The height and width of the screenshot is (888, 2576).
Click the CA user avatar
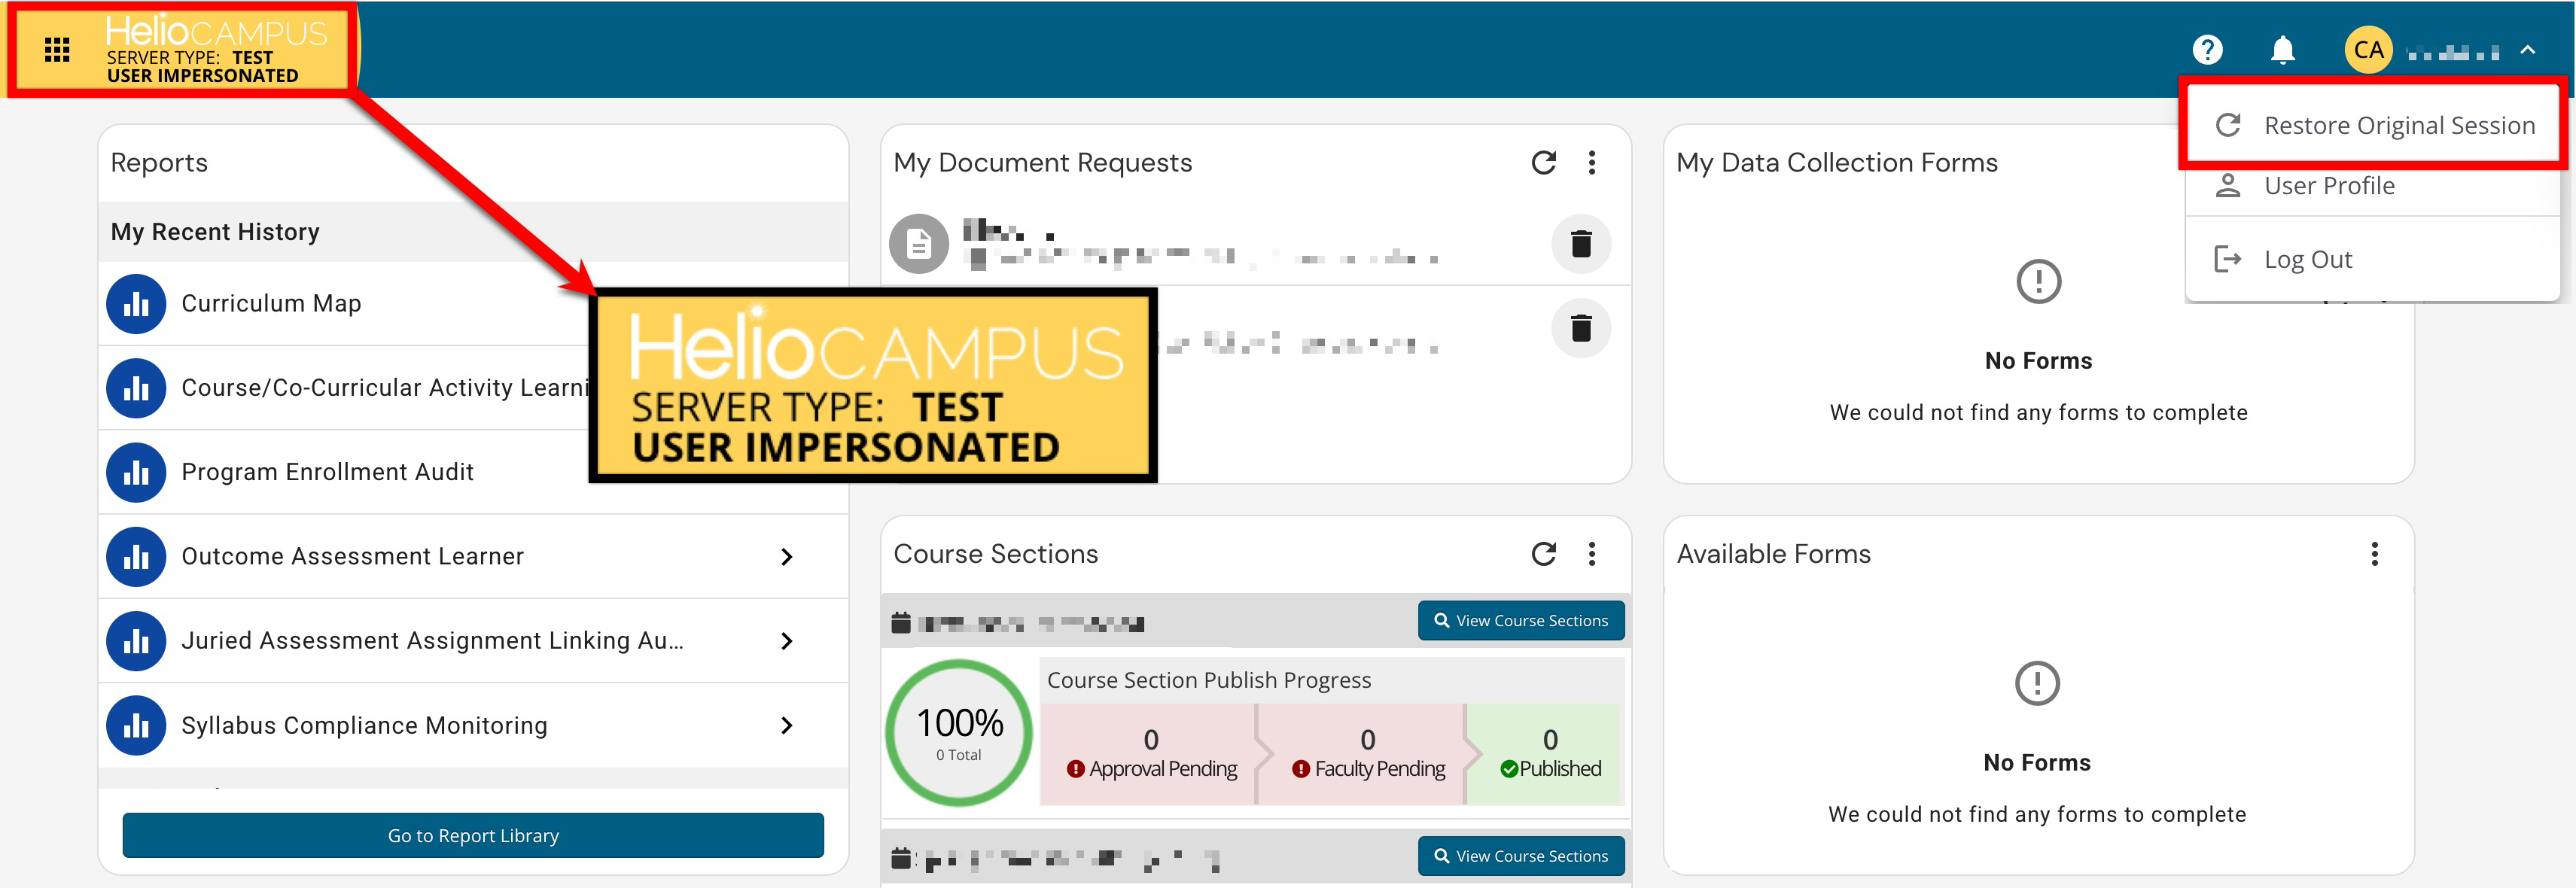click(2368, 49)
